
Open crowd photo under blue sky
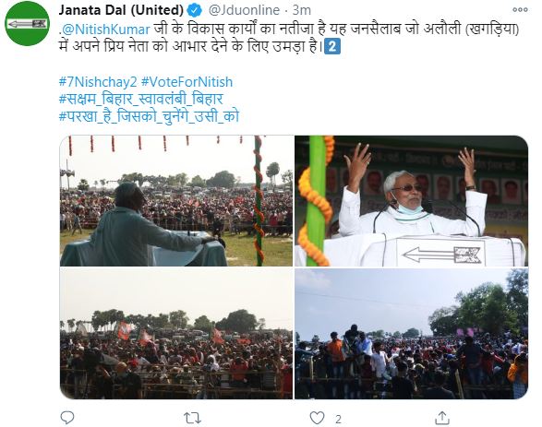411,334
